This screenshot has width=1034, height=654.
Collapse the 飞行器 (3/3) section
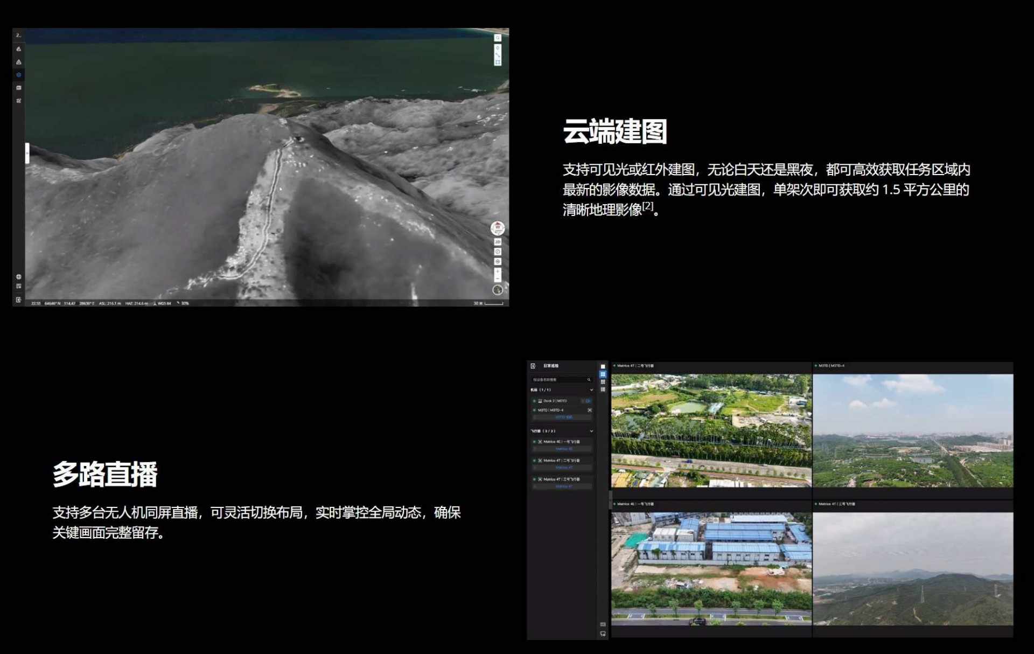pyautogui.click(x=591, y=431)
